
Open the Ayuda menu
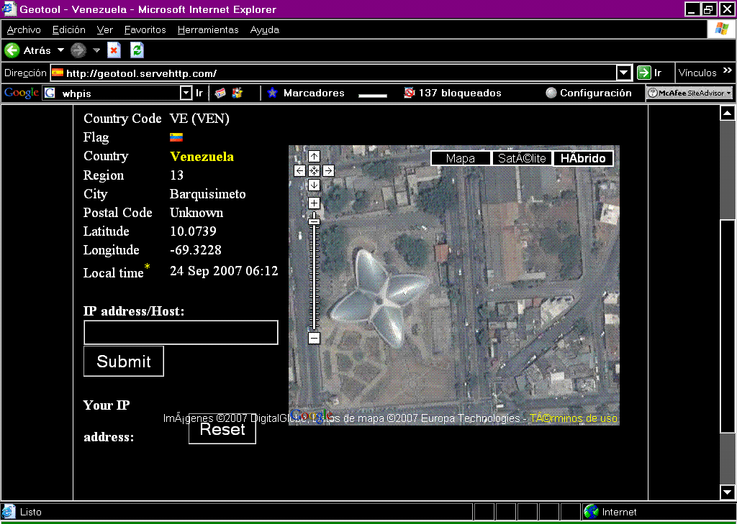point(265,29)
